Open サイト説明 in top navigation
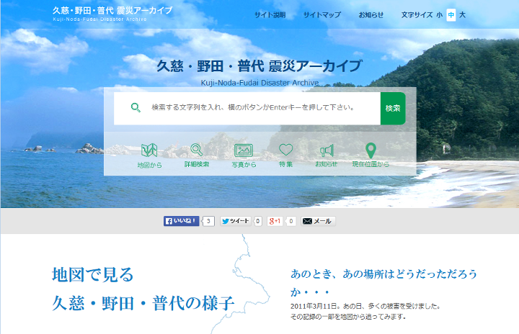 270,14
